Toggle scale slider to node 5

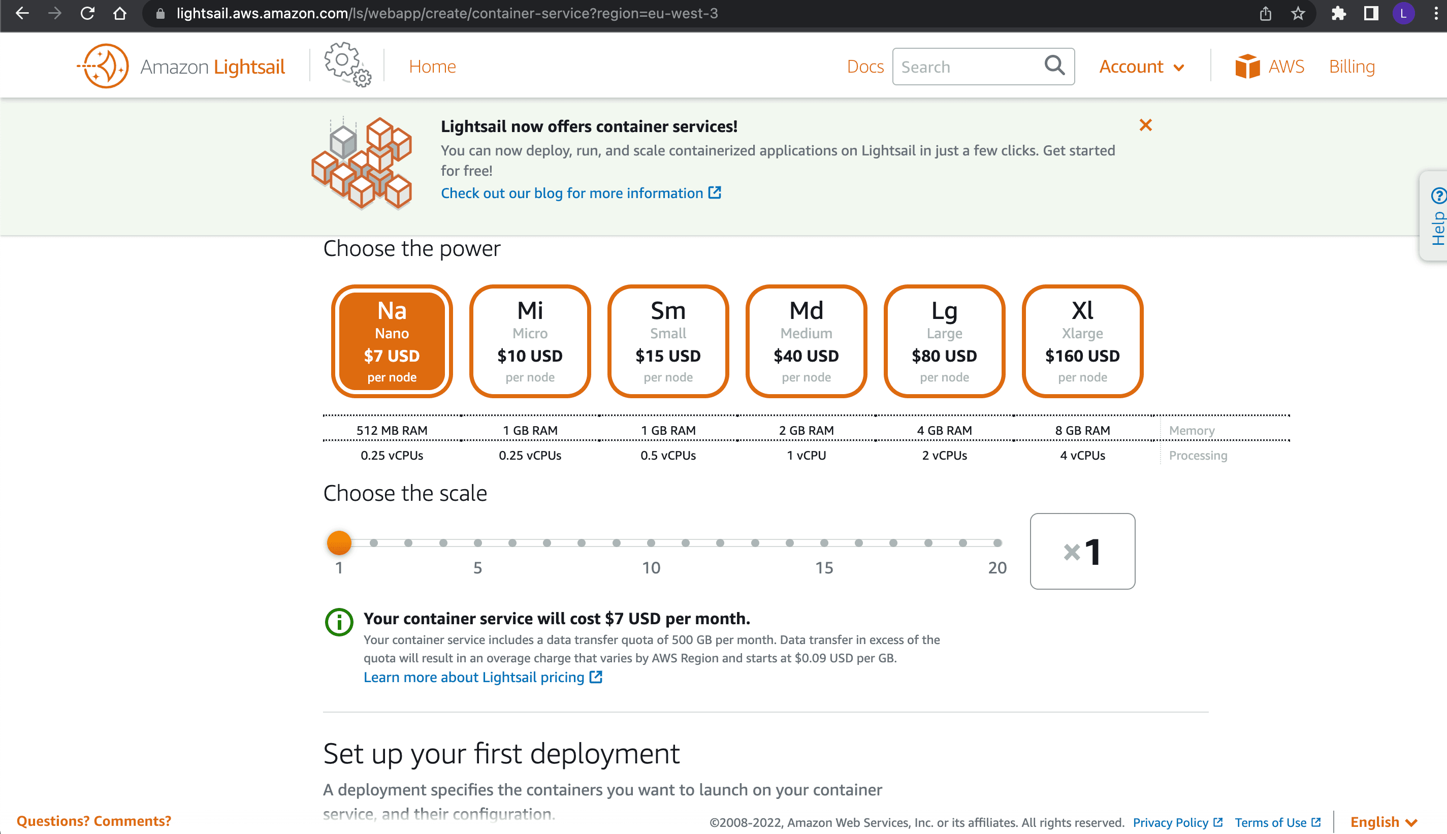coord(478,542)
